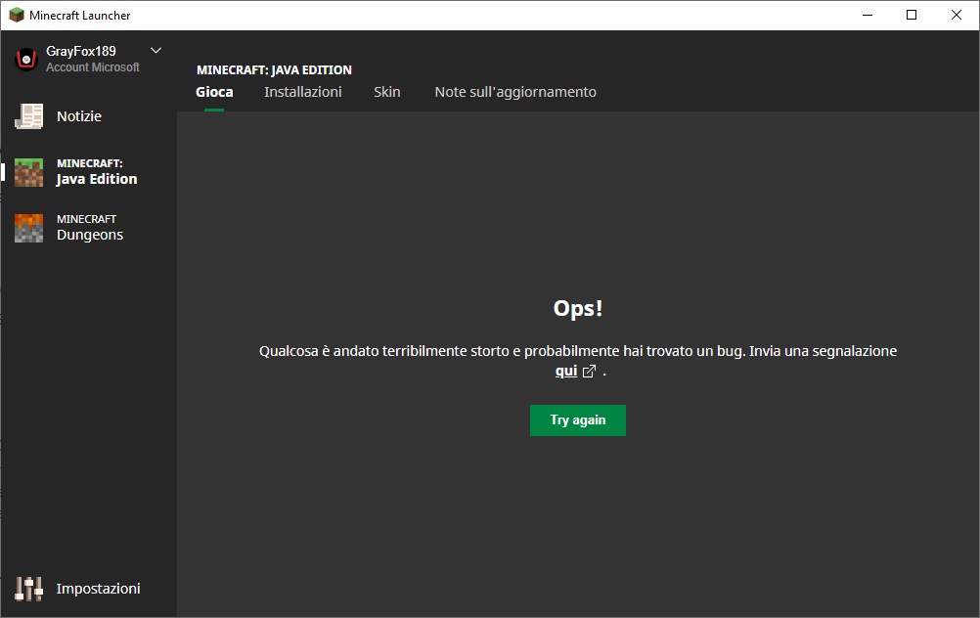This screenshot has height=618, width=980.
Task: Click the external link icon beside qui
Action: (x=589, y=372)
